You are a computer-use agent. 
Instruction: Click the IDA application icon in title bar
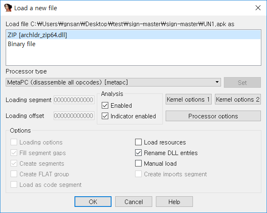[x=8, y=8]
